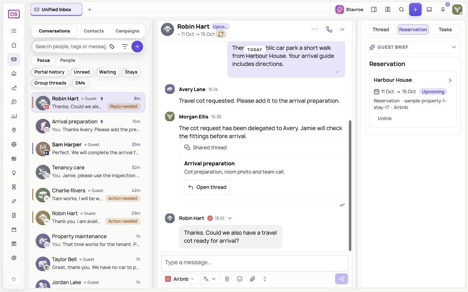Open the search icon in top bar

click(x=401, y=9)
